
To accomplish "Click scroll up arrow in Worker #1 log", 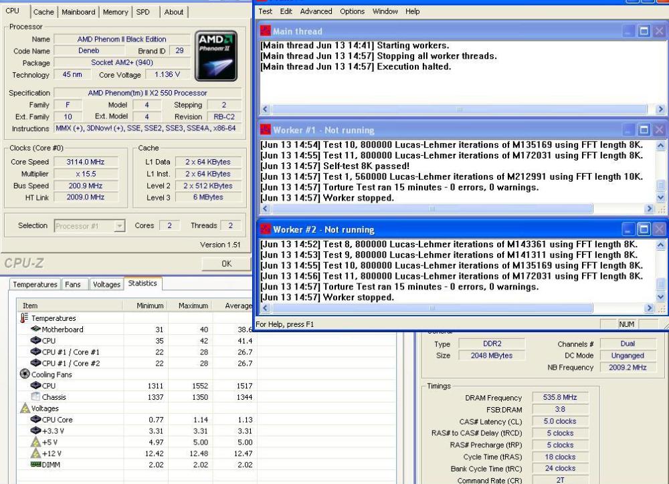I will (660, 146).
